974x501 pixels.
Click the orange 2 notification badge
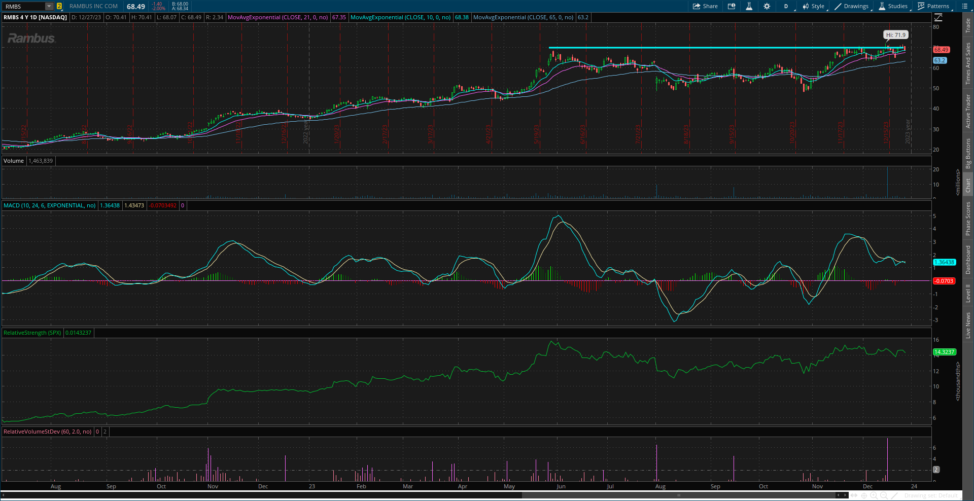point(59,6)
